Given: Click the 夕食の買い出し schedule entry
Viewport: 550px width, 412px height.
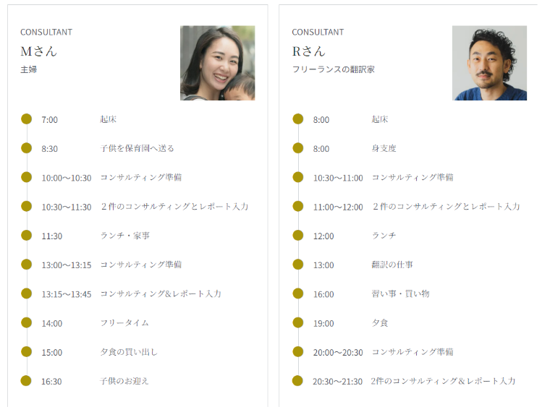Looking at the screenshot, I should (x=129, y=352).
